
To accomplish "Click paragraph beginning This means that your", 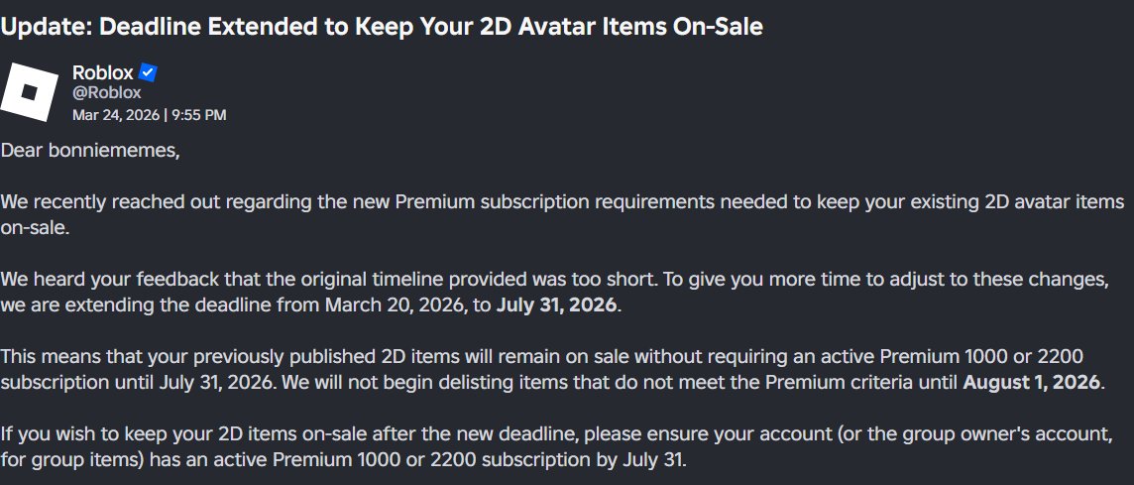I will (x=552, y=369).
